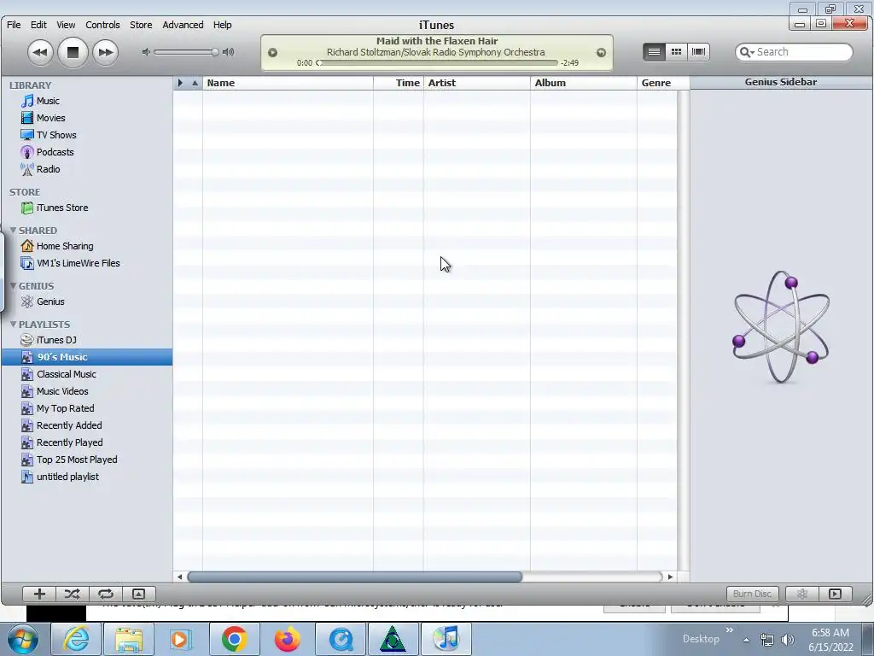Select Music in the Library

tap(48, 101)
